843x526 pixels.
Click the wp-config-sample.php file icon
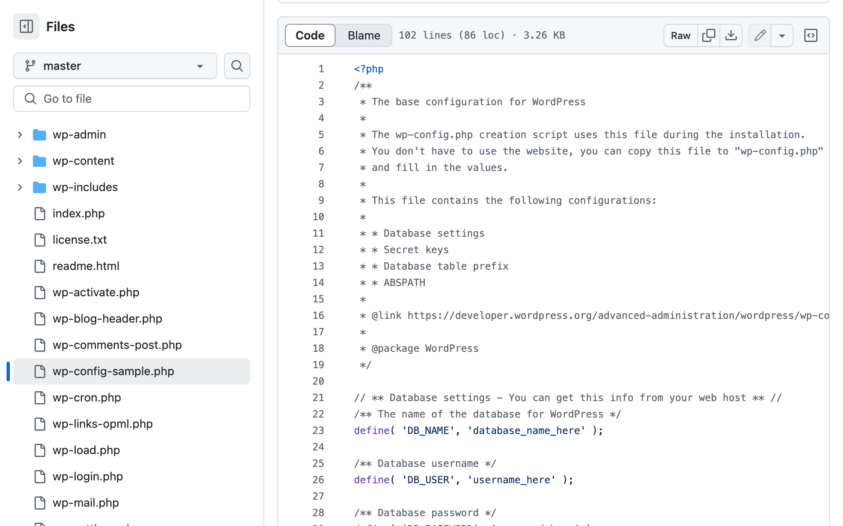point(40,371)
